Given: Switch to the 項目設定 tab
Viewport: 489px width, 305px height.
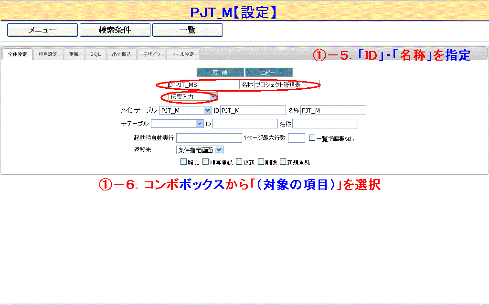Looking at the screenshot, I should pyautogui.click(x=48, y=54).
